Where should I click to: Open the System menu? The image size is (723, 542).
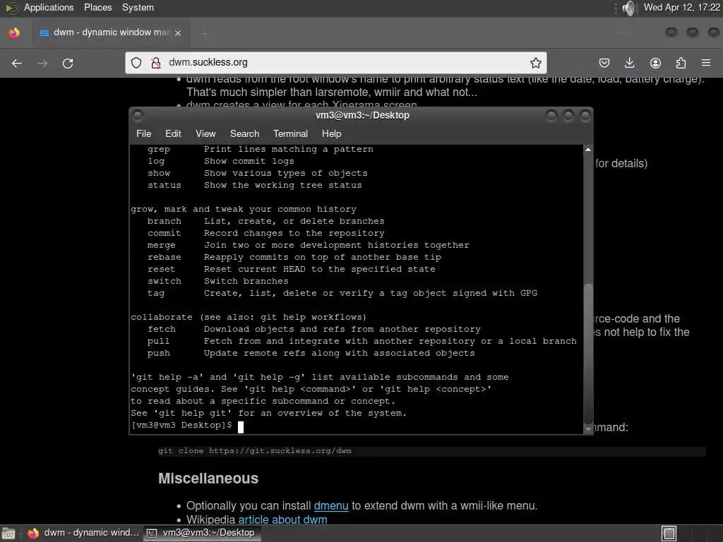click(138, 7)
